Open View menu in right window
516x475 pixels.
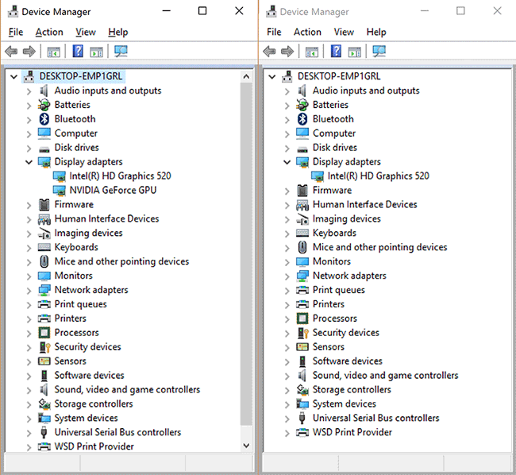tap(344, 32)
